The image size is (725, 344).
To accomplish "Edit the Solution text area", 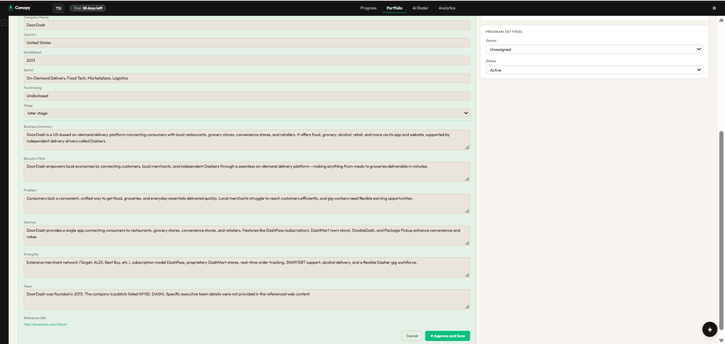I will point(247,235).
